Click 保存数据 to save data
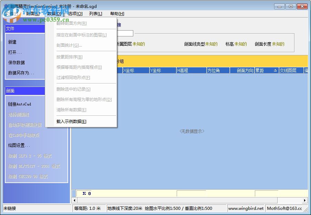Viewport: 311px width, 215px height. tap(16, 63)
